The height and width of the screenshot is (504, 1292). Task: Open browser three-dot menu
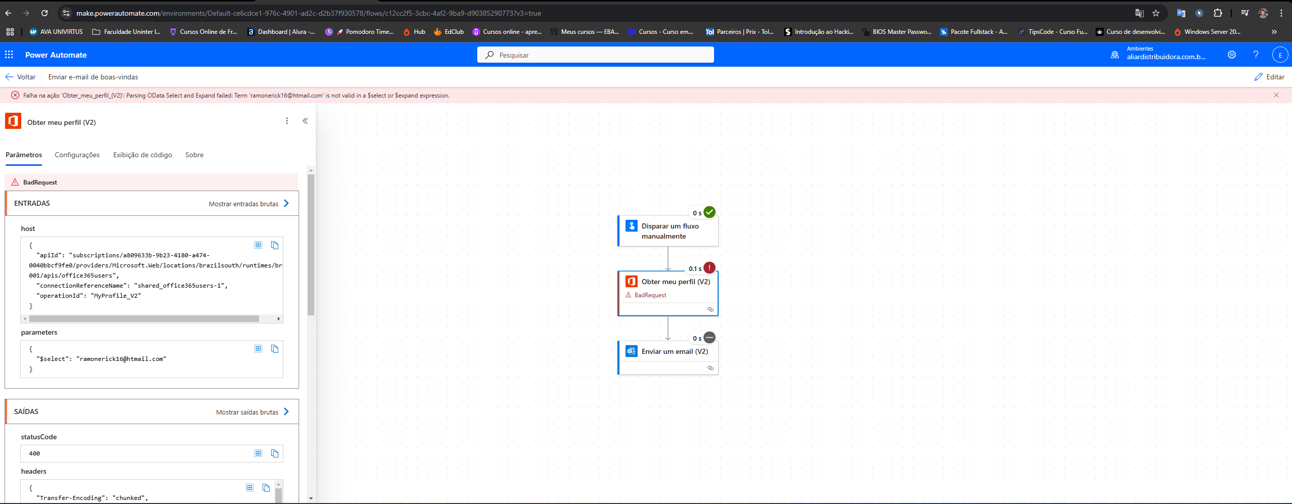point(1281,13)
